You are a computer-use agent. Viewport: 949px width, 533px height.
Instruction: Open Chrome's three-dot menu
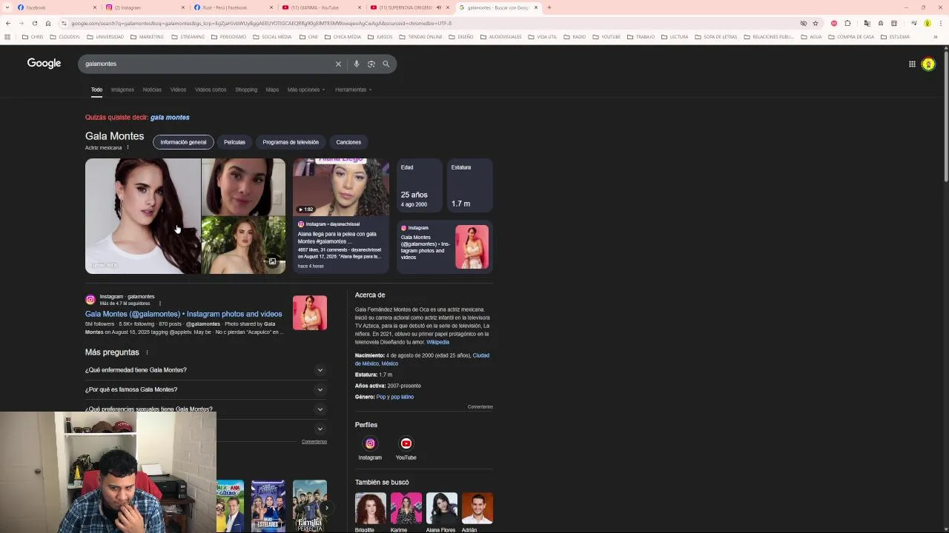(x=939, y=23)
